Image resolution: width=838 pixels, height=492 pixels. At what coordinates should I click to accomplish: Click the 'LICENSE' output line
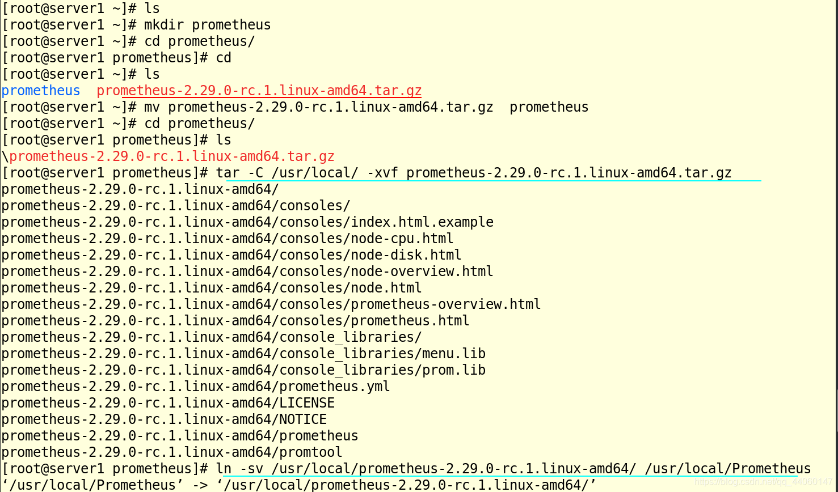(x=168, y=403)
